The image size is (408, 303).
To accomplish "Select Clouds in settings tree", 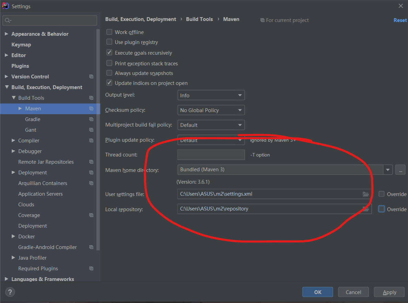I will click(26, 205).
